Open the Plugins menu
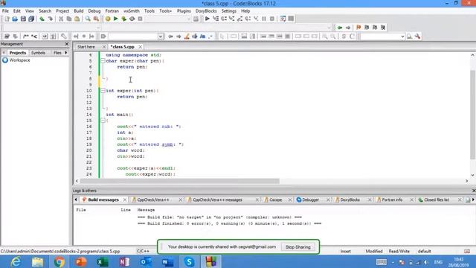Screen dimensions: 476x268 pyautogui.click(x=184, y=11)
